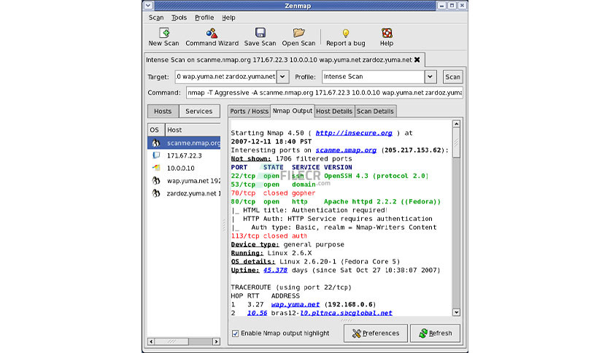The image size is (610, 353).
Task: Switch to the Host Details tab
Action: 333,111
